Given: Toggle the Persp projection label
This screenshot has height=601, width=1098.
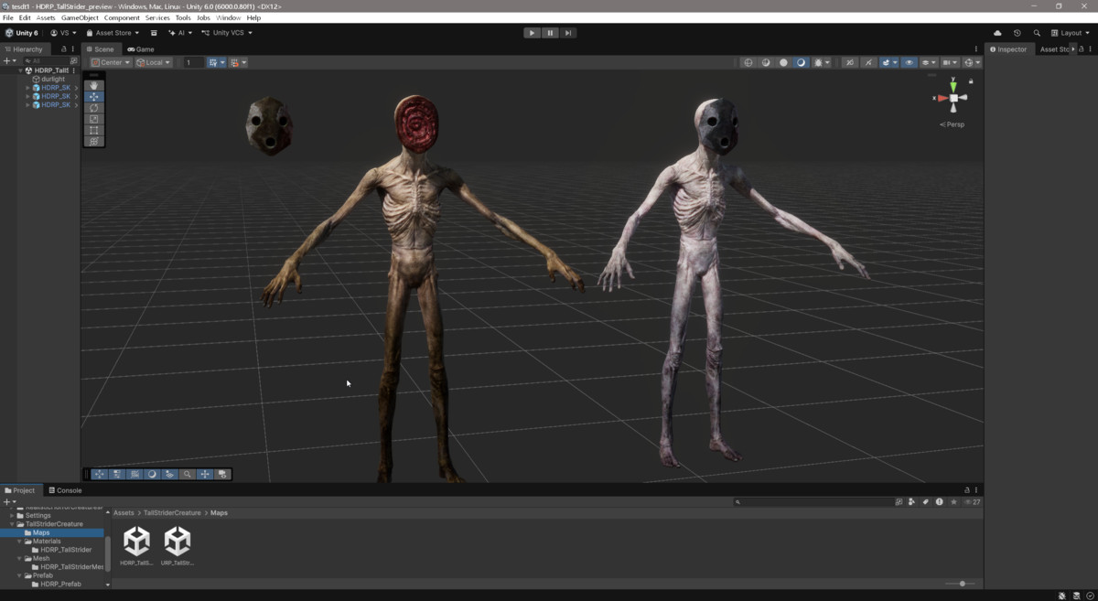Looking at the screenshot, I should click(x=953, y=124).
